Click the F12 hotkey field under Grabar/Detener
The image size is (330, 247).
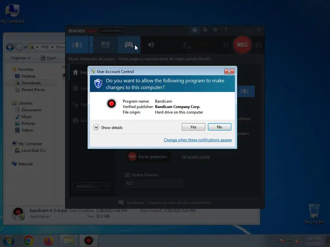154,183
